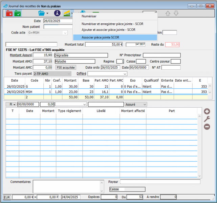The height and width of the screenshot is (203, 217).
Task: Go to next record with down arrow
Action: 176,14
